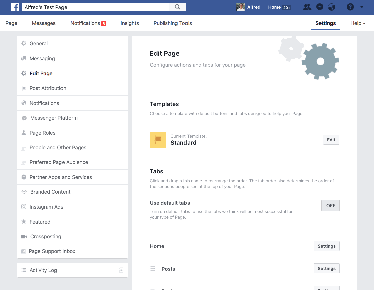Click Alfred profile name link
Screen dimensions: 374x290
254,7
